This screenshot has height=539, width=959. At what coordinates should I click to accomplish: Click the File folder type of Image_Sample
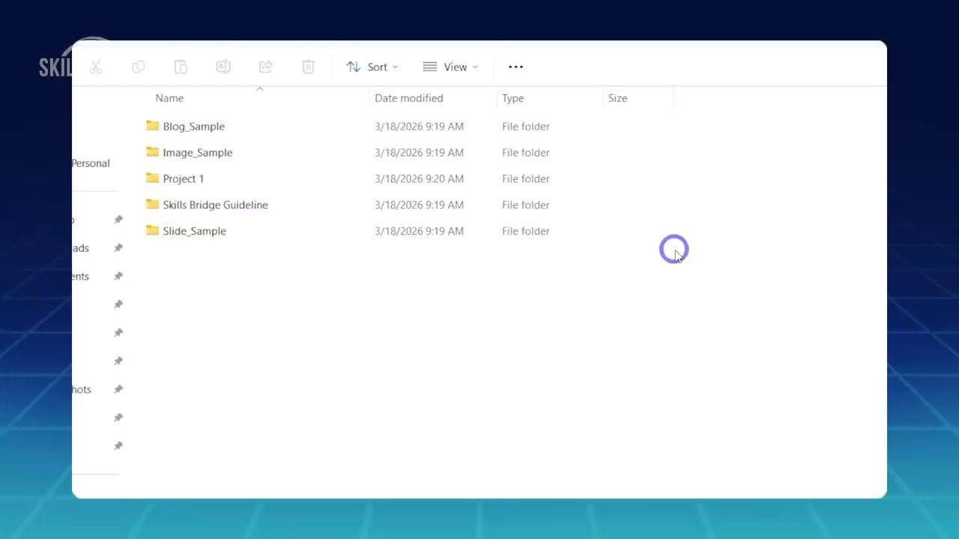[526, 153]
